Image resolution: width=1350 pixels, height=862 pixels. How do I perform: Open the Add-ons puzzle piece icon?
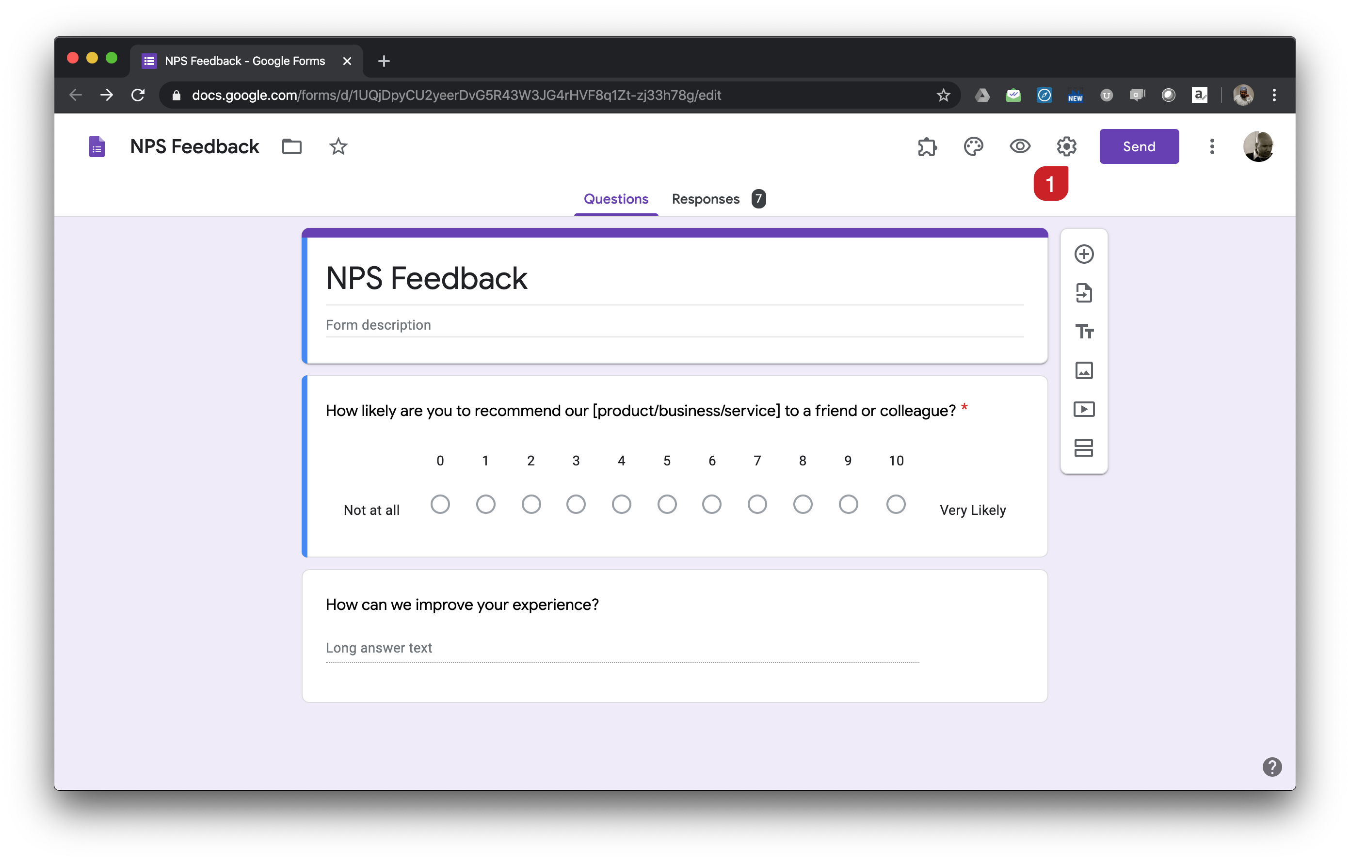pyautogui.click(x=927, y=147)
